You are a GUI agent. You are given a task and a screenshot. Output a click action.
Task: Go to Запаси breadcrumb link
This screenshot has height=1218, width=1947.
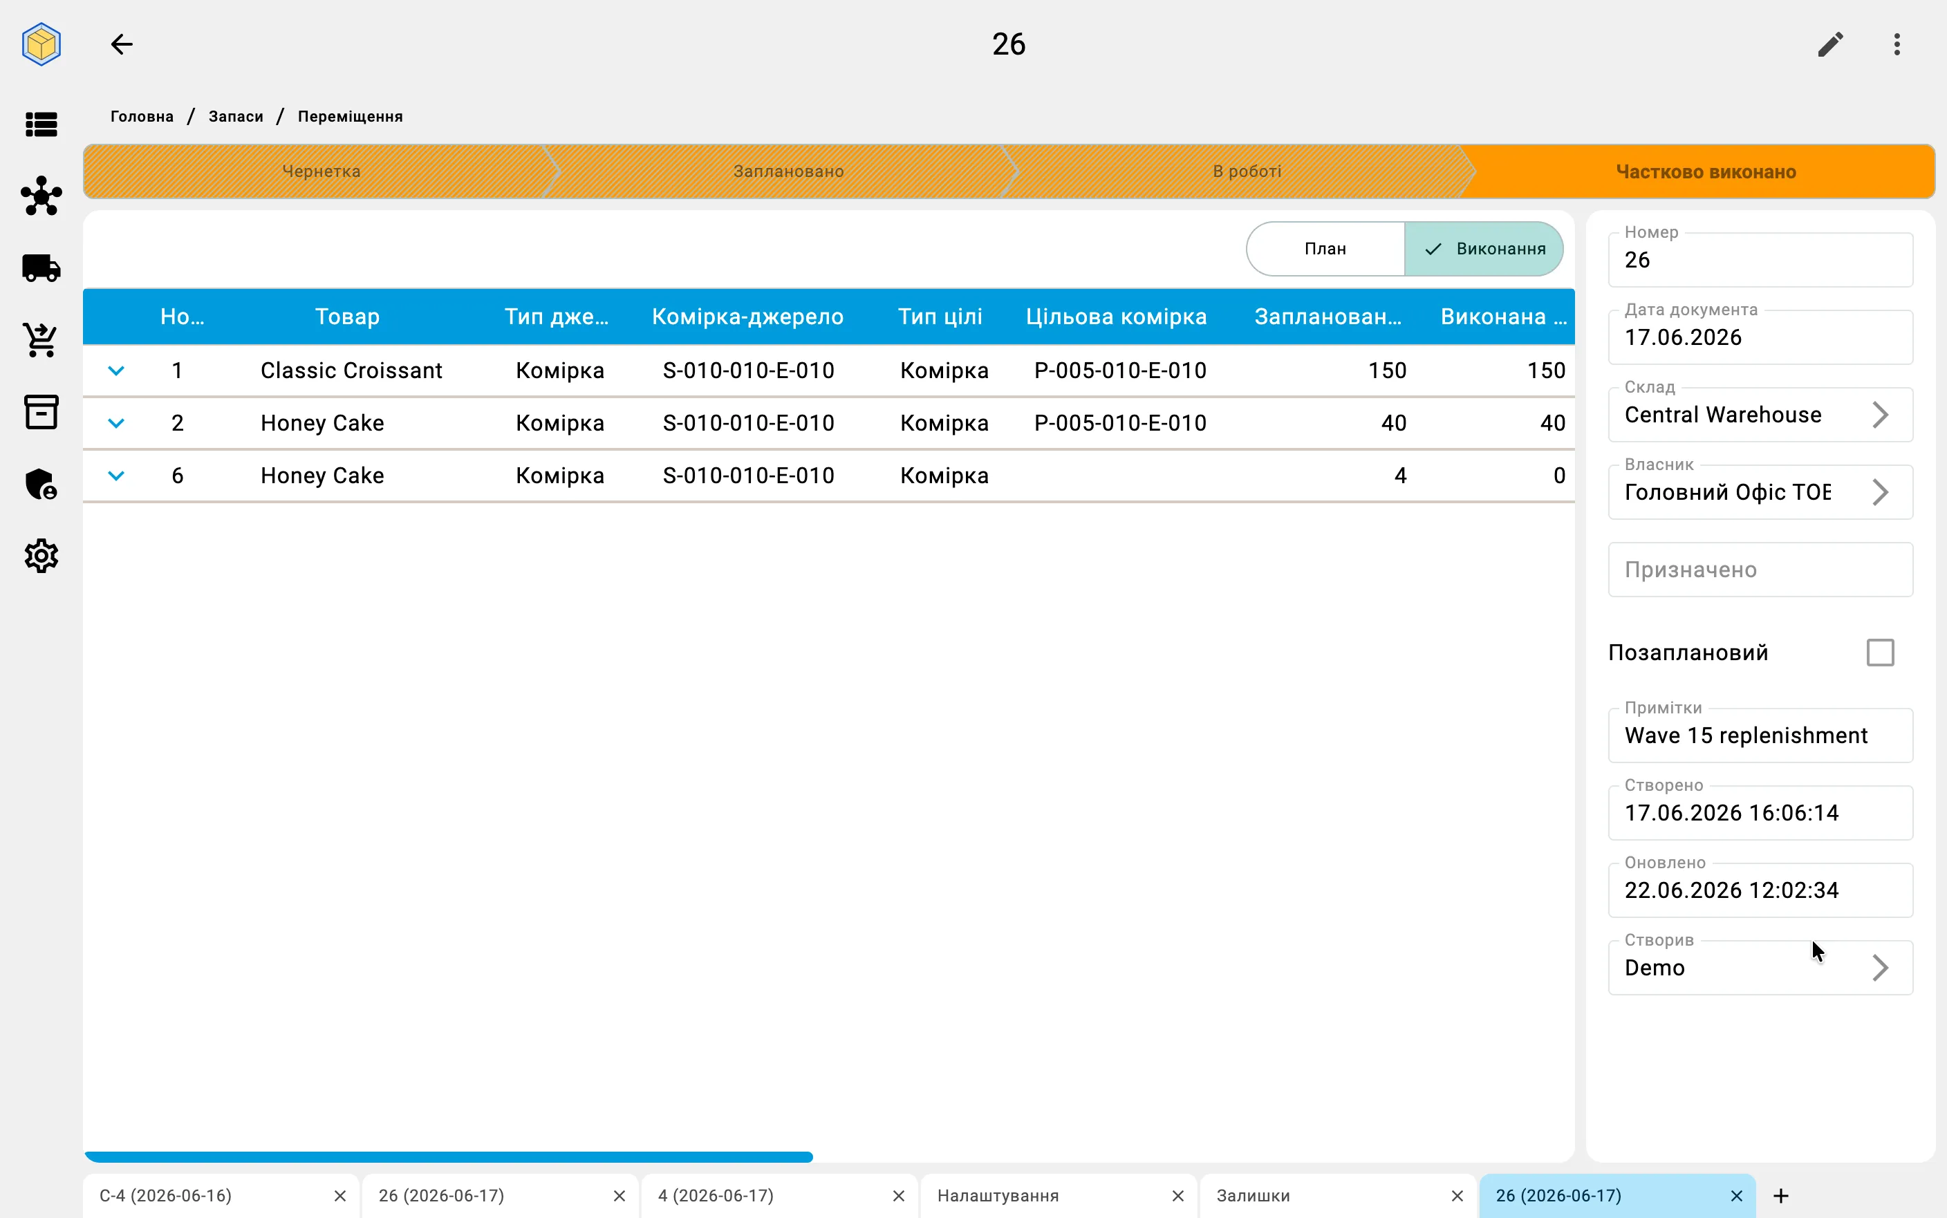click(236, 117)
